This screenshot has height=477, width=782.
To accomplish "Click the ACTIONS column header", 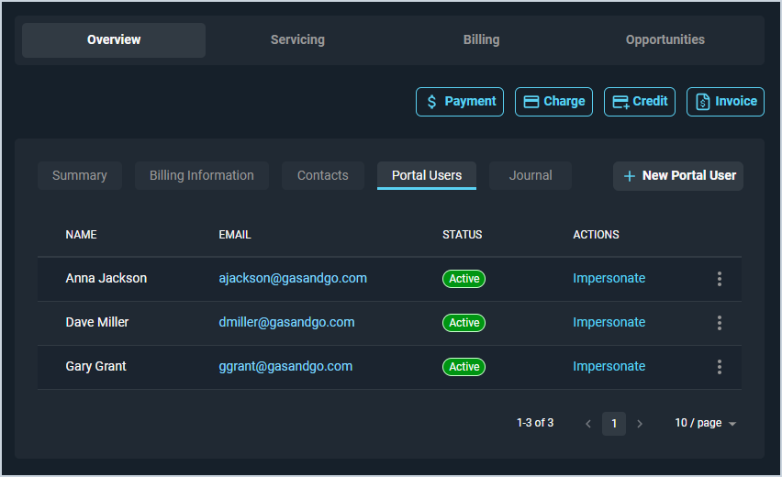I will pyautogui.click(x=596, y=235).
